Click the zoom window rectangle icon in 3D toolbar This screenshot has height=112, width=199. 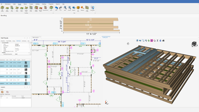coord(143,40)
